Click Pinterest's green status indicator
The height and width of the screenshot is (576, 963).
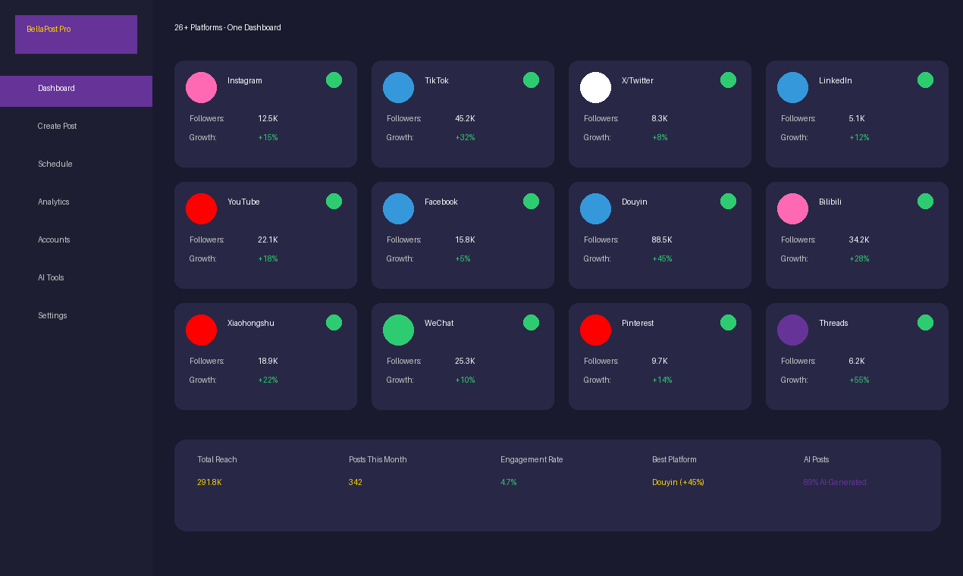(728, 322)
